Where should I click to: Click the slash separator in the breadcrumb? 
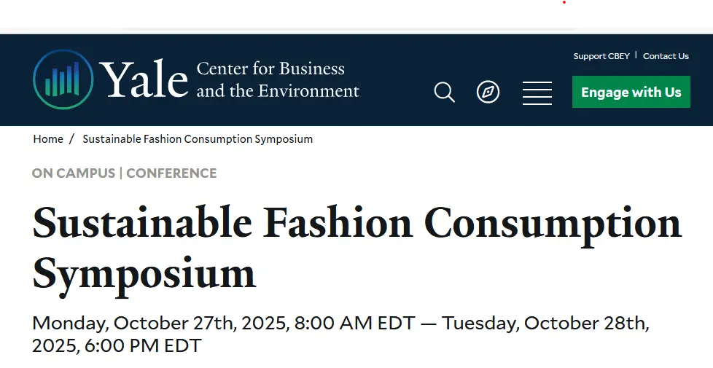71,138
